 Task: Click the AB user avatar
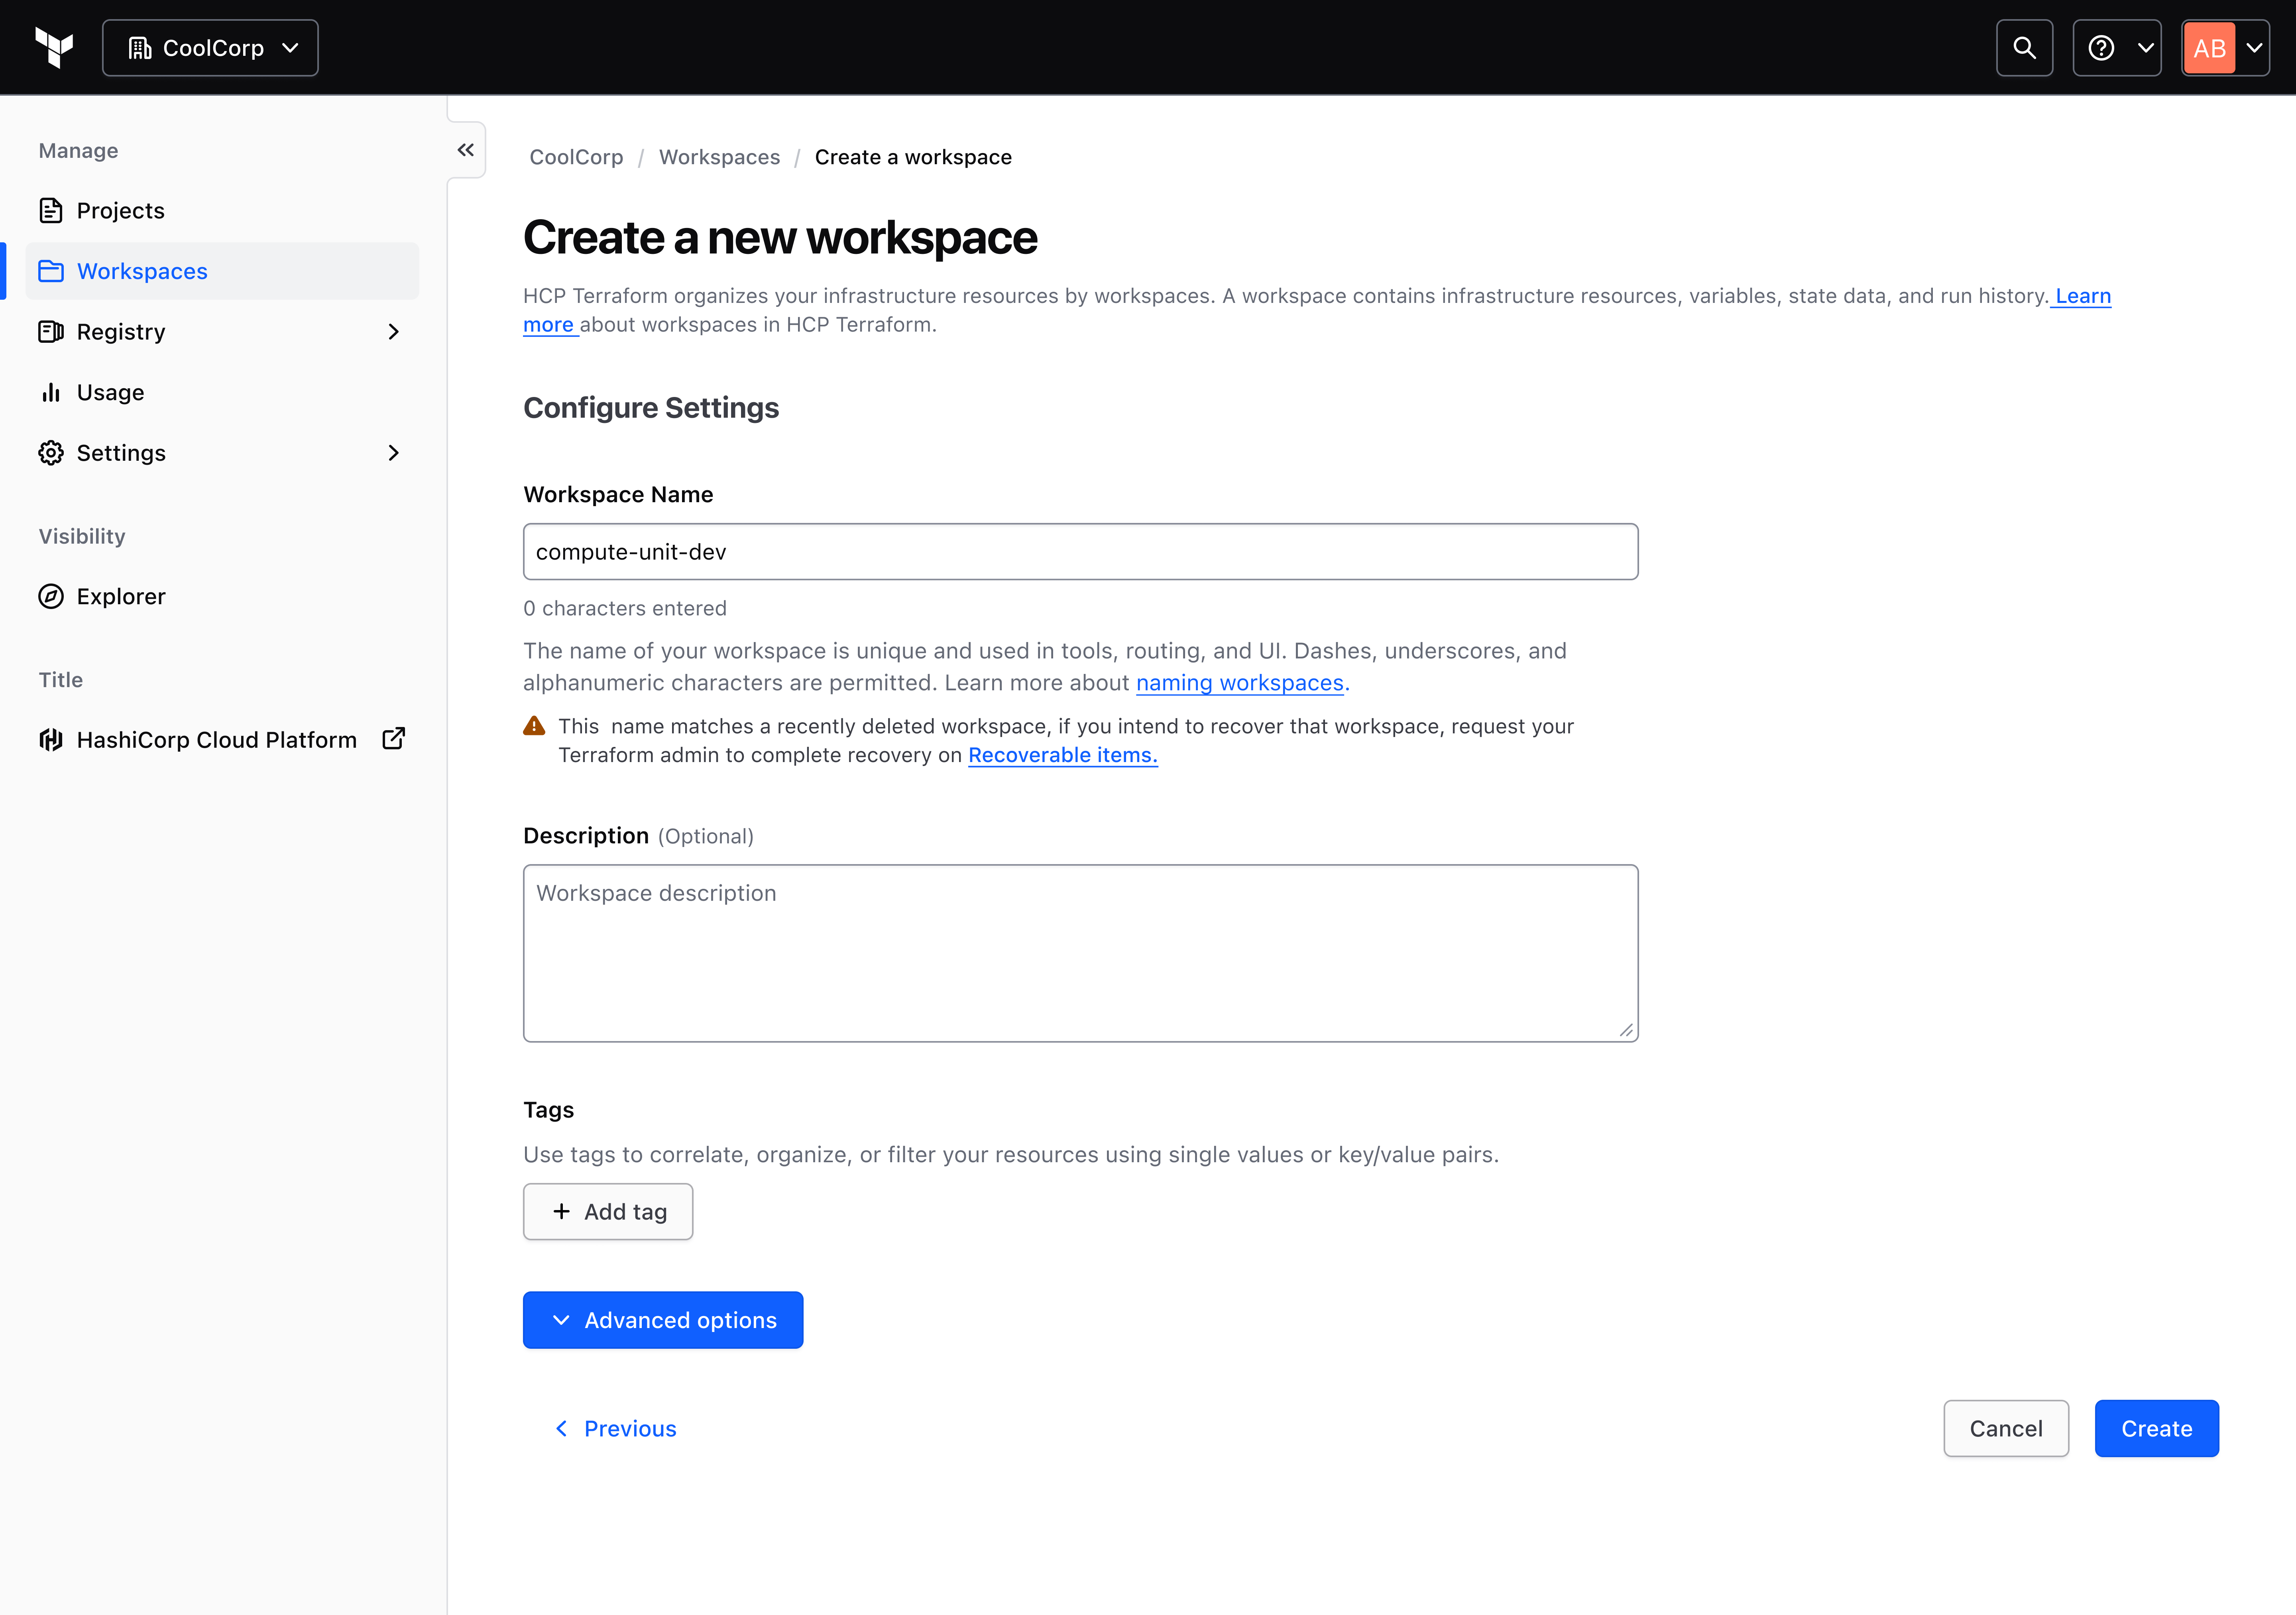click(2209, 47)
